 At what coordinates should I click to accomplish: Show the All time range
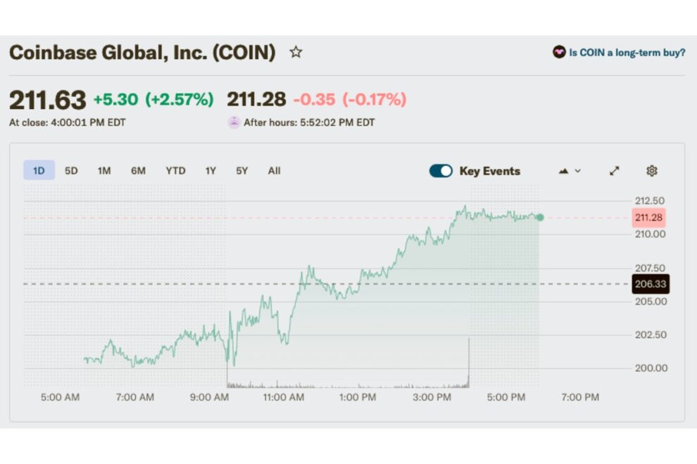(274, 170)
